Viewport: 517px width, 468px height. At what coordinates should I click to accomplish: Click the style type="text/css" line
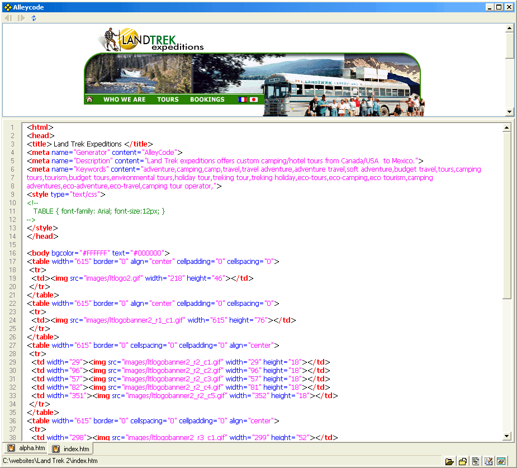coord(67,194)
